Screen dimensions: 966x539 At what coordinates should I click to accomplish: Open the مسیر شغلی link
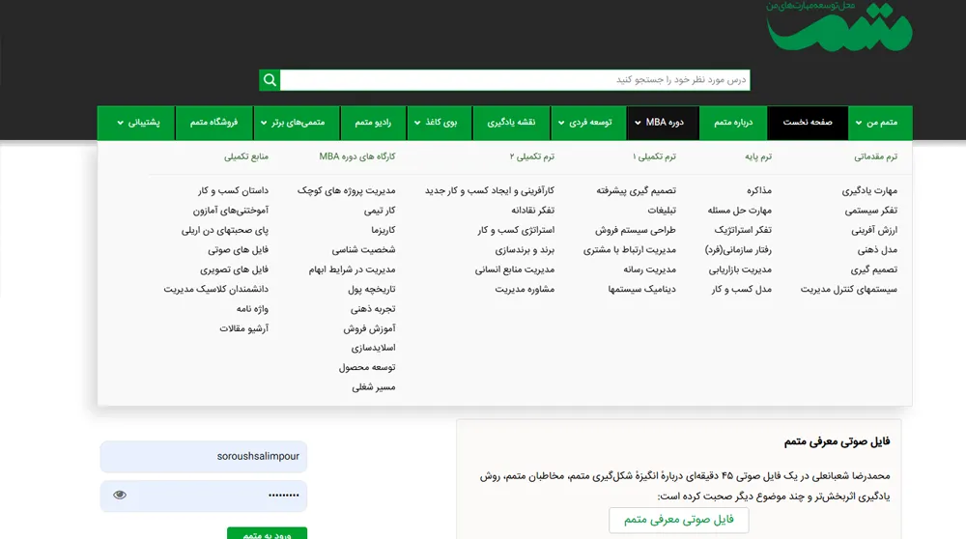tap(374, 387)
